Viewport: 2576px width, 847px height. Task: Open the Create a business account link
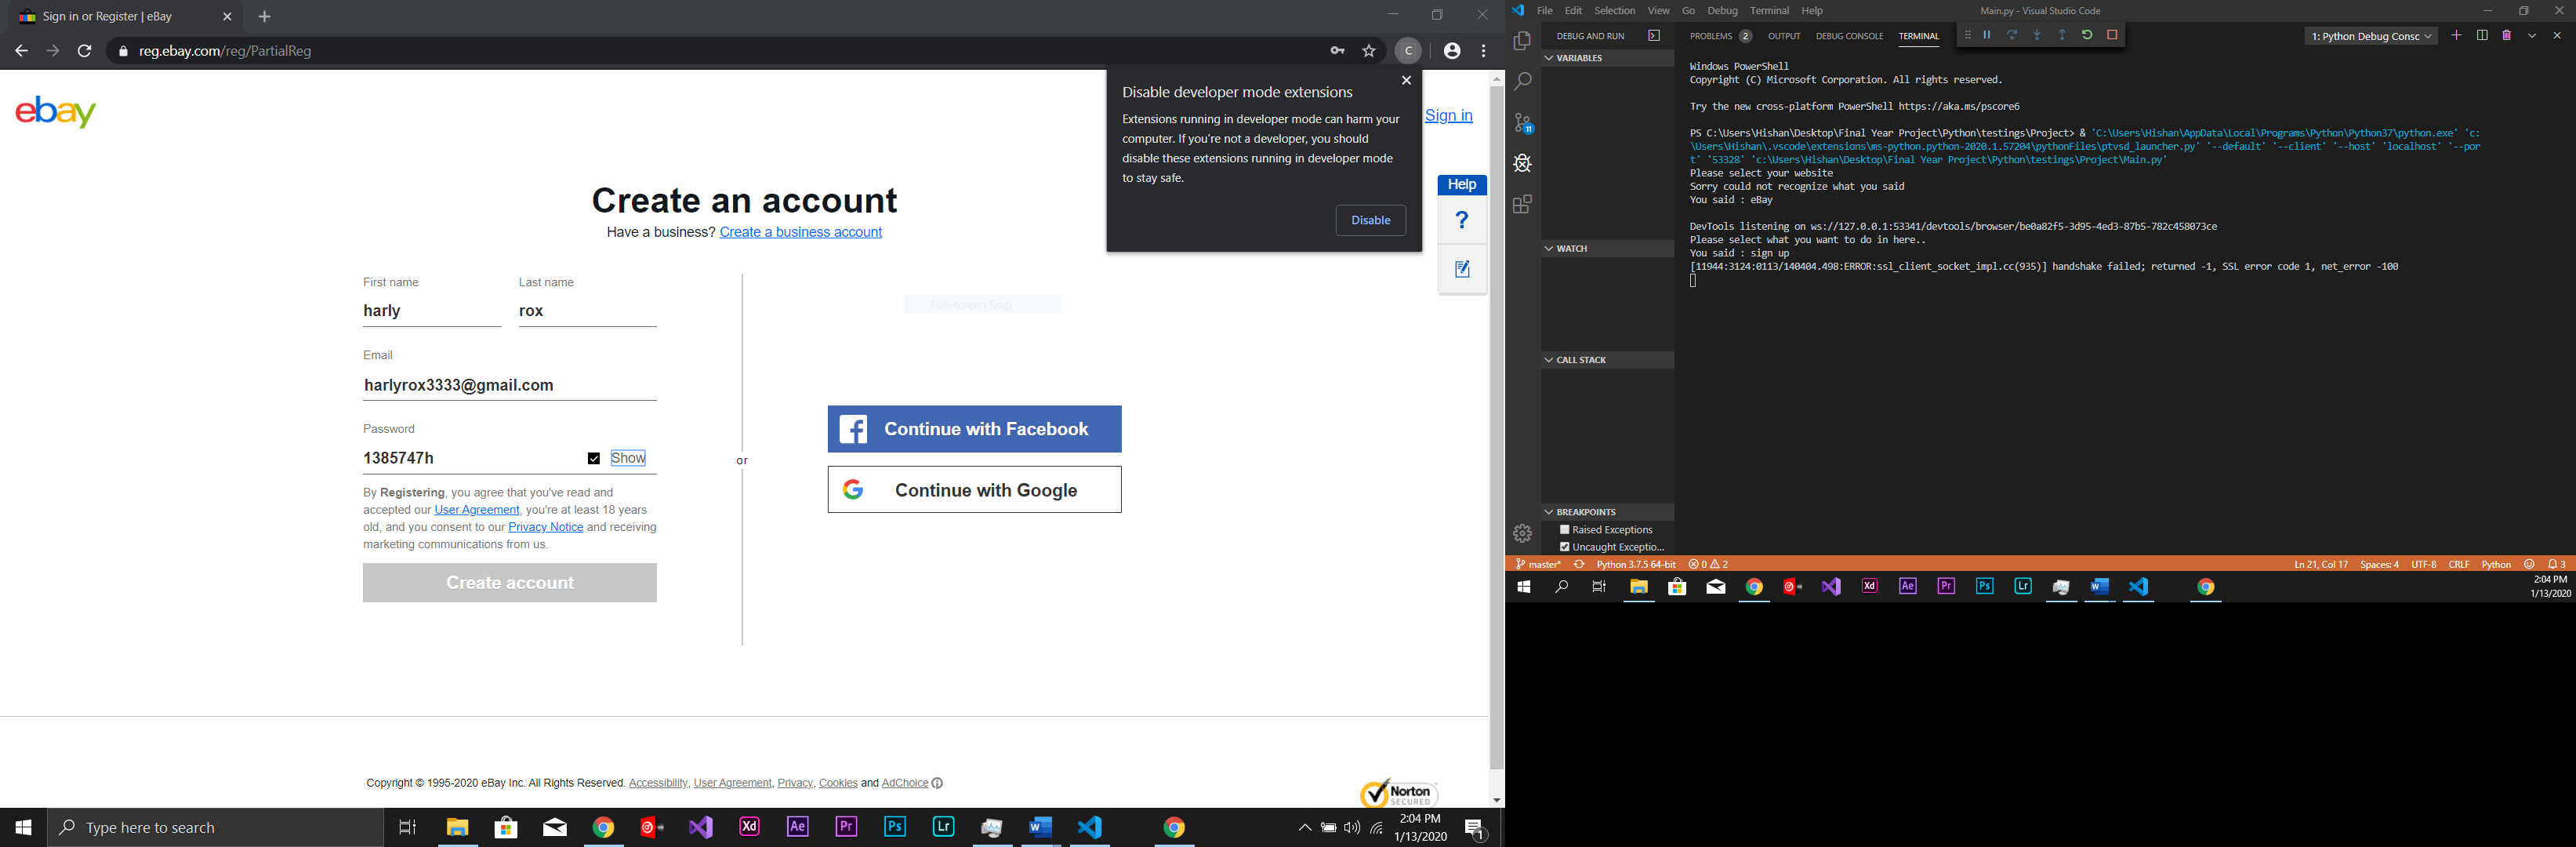pyautogui.click(x=800, y=231)
